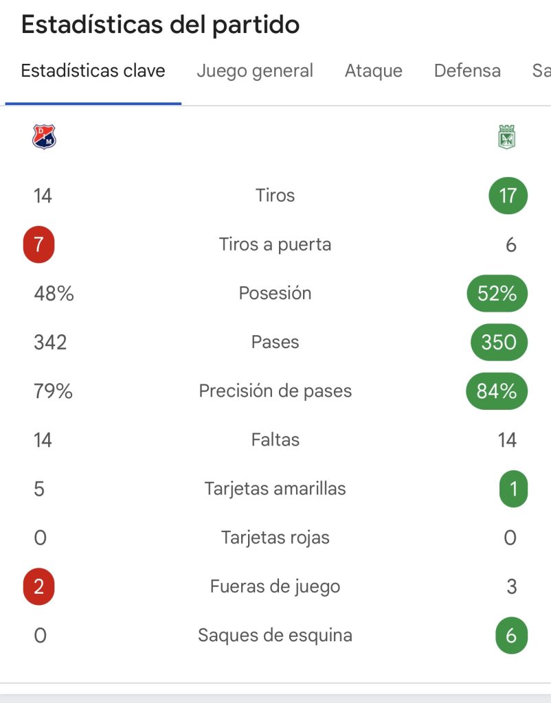The width and height of the screenshot is (551, 703).
Task: Click the green 84% Precisión de pases badge
Action: (x=497, y=391)
